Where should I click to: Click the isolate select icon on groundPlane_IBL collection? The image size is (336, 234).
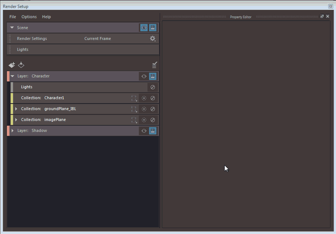point(144,109)
